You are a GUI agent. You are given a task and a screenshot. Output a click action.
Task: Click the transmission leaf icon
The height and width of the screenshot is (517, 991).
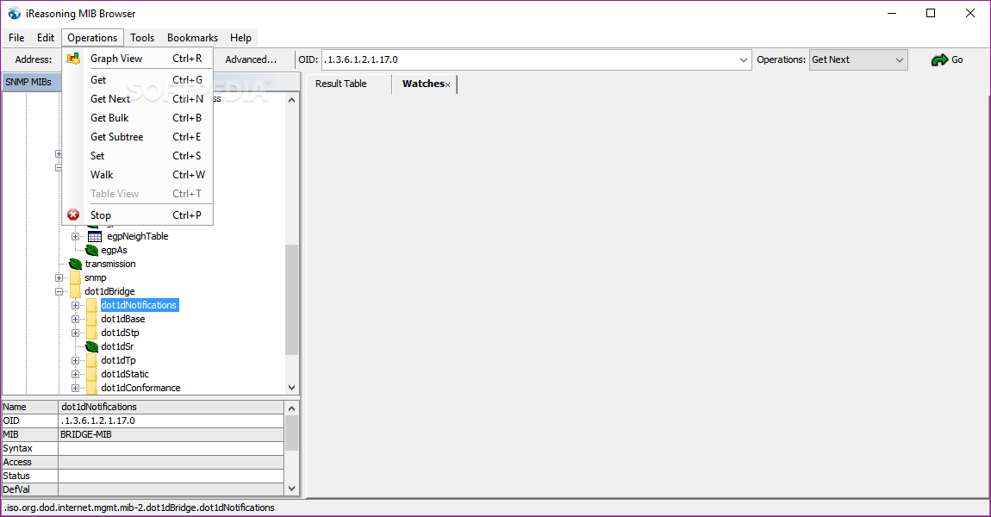pyautogui.click(x=75, y=265)
